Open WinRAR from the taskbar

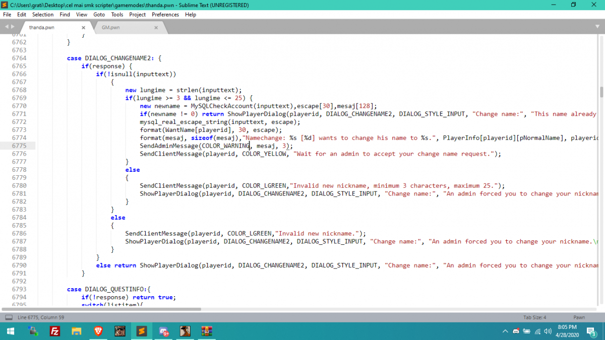coord(207,331)
